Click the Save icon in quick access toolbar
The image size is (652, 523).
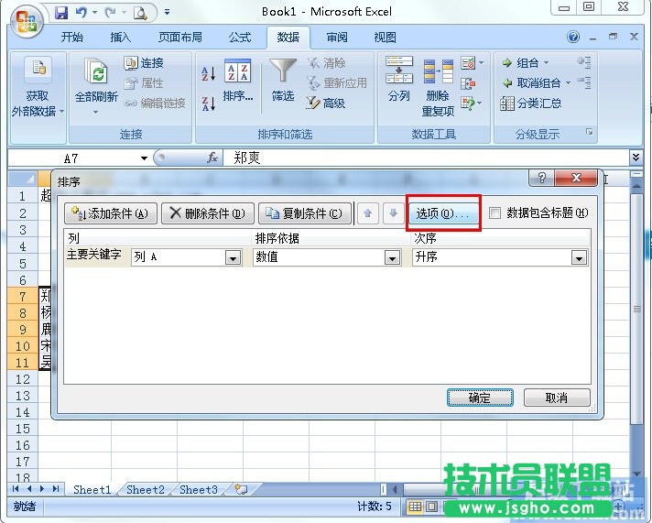pos(61,13)
